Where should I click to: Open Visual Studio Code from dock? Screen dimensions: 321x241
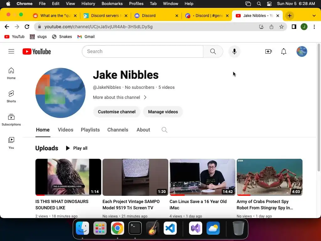coord(170,228)
